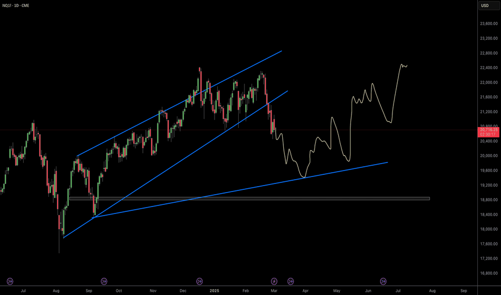Click the Oct label on the time axis
Viewport: 501px width, 295px height.
[119, 291]
